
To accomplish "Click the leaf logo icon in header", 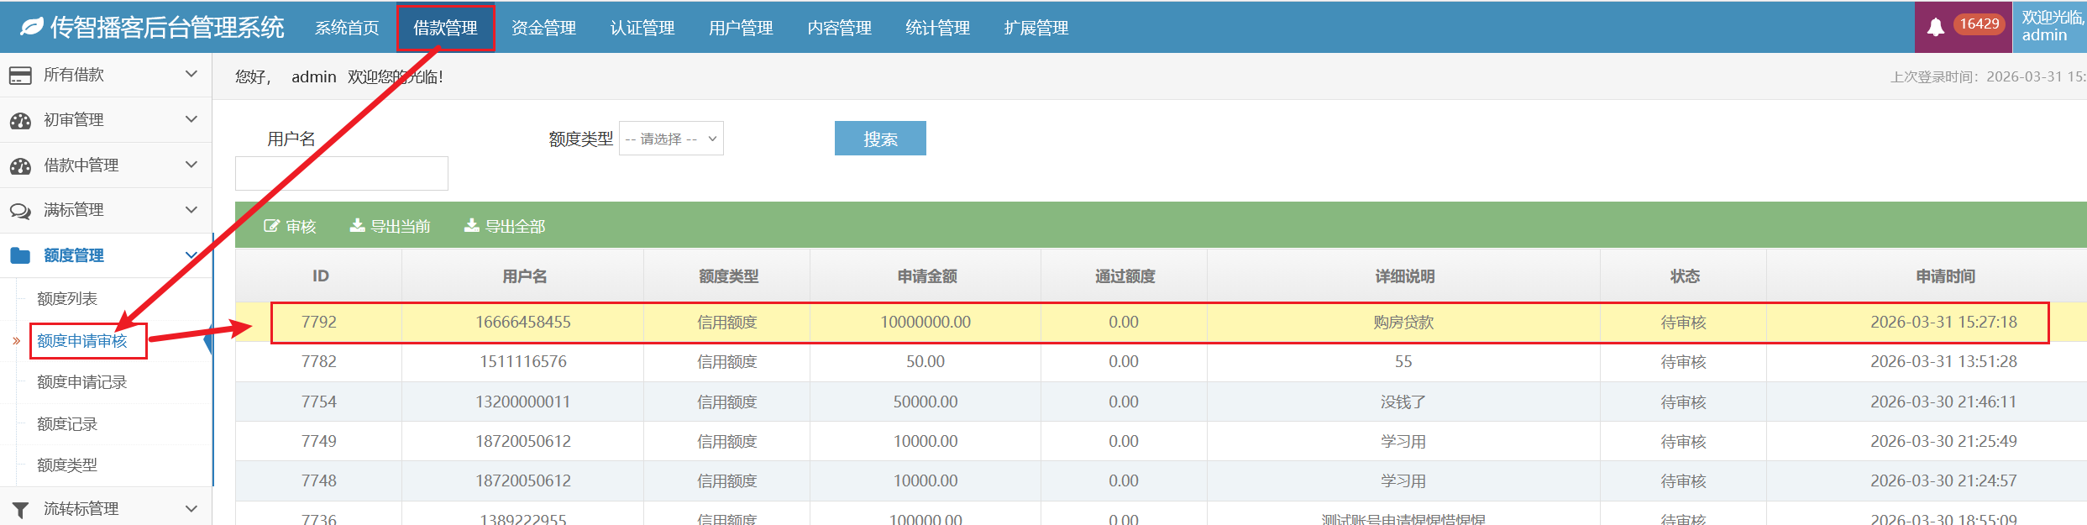I will [31, 28].
